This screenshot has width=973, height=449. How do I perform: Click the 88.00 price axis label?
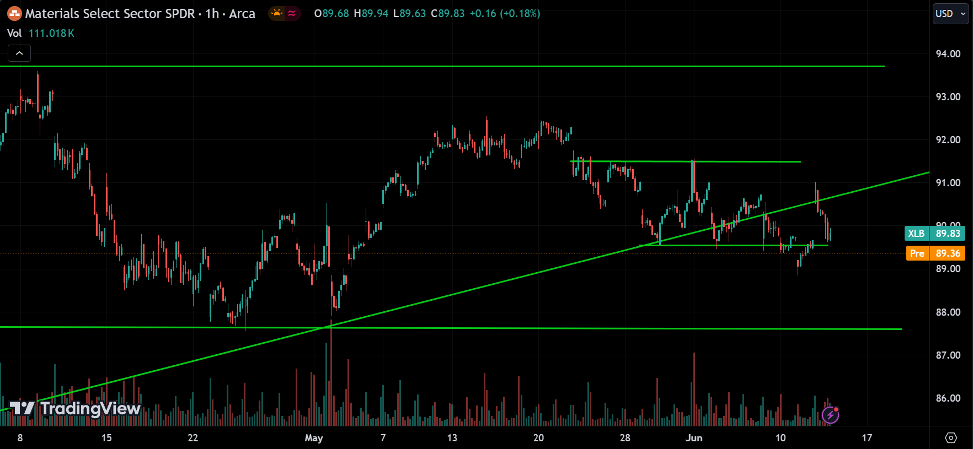[x=948, y=312]
